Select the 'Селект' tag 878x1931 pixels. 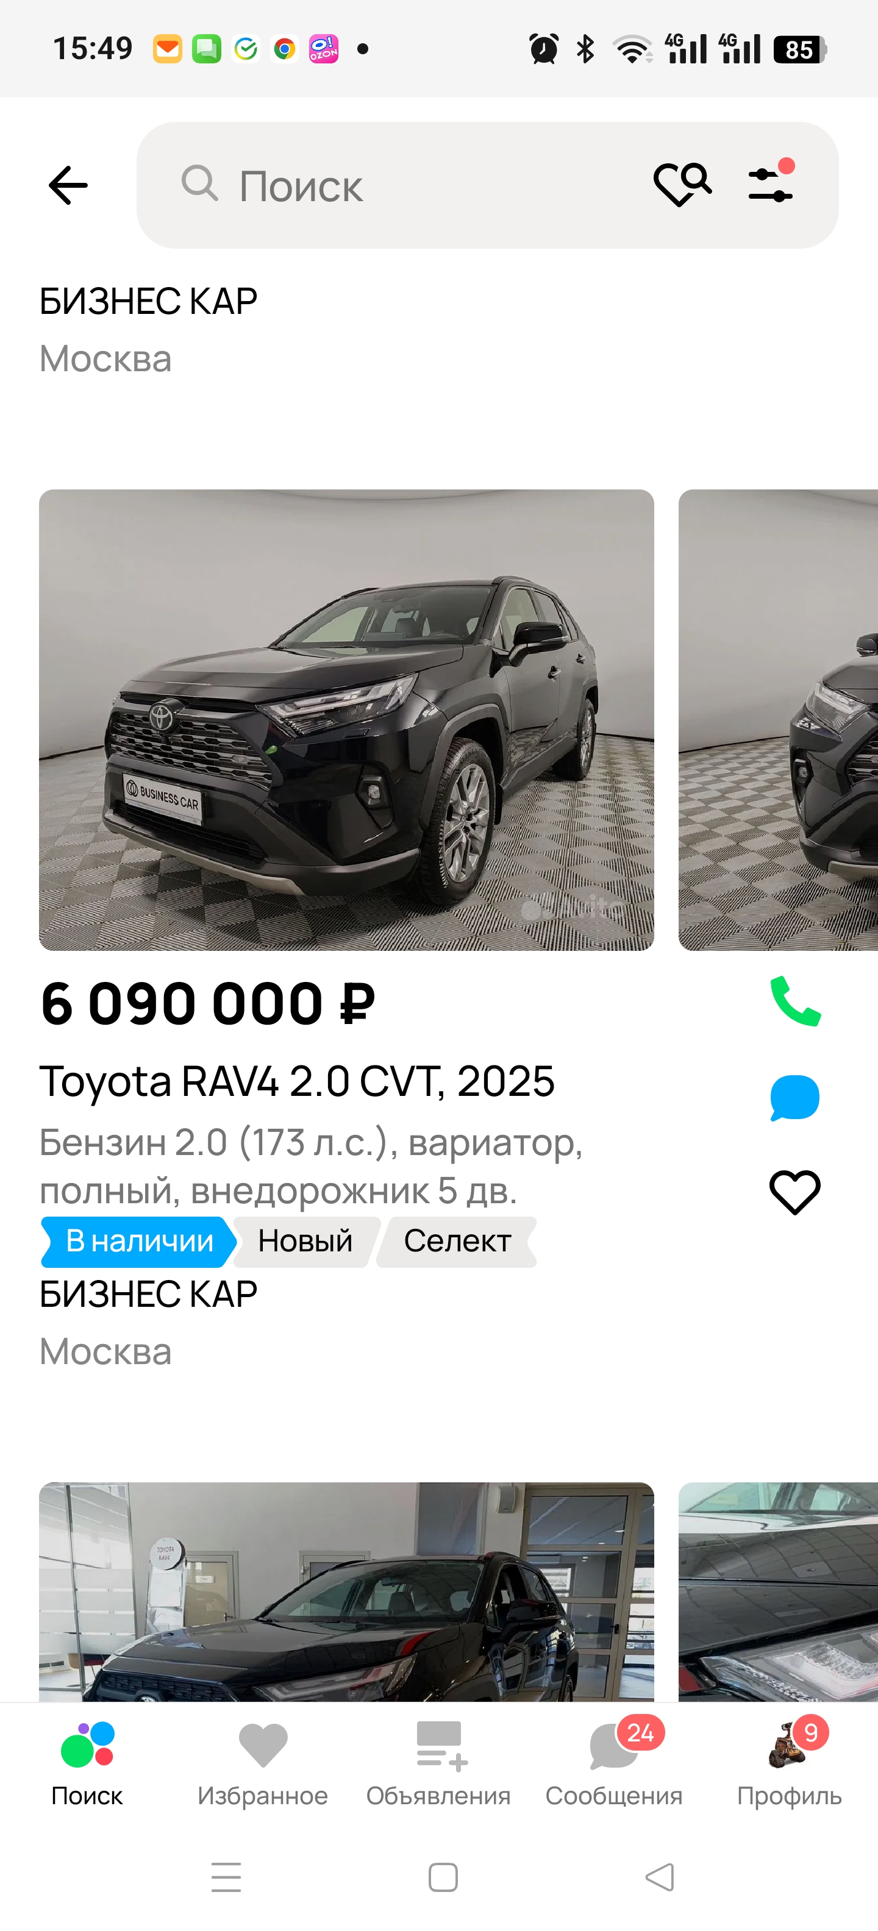[457, 1242]
